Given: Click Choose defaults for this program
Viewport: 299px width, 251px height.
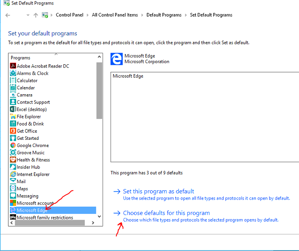Looking at the screenshot, I should coord(166,213).
